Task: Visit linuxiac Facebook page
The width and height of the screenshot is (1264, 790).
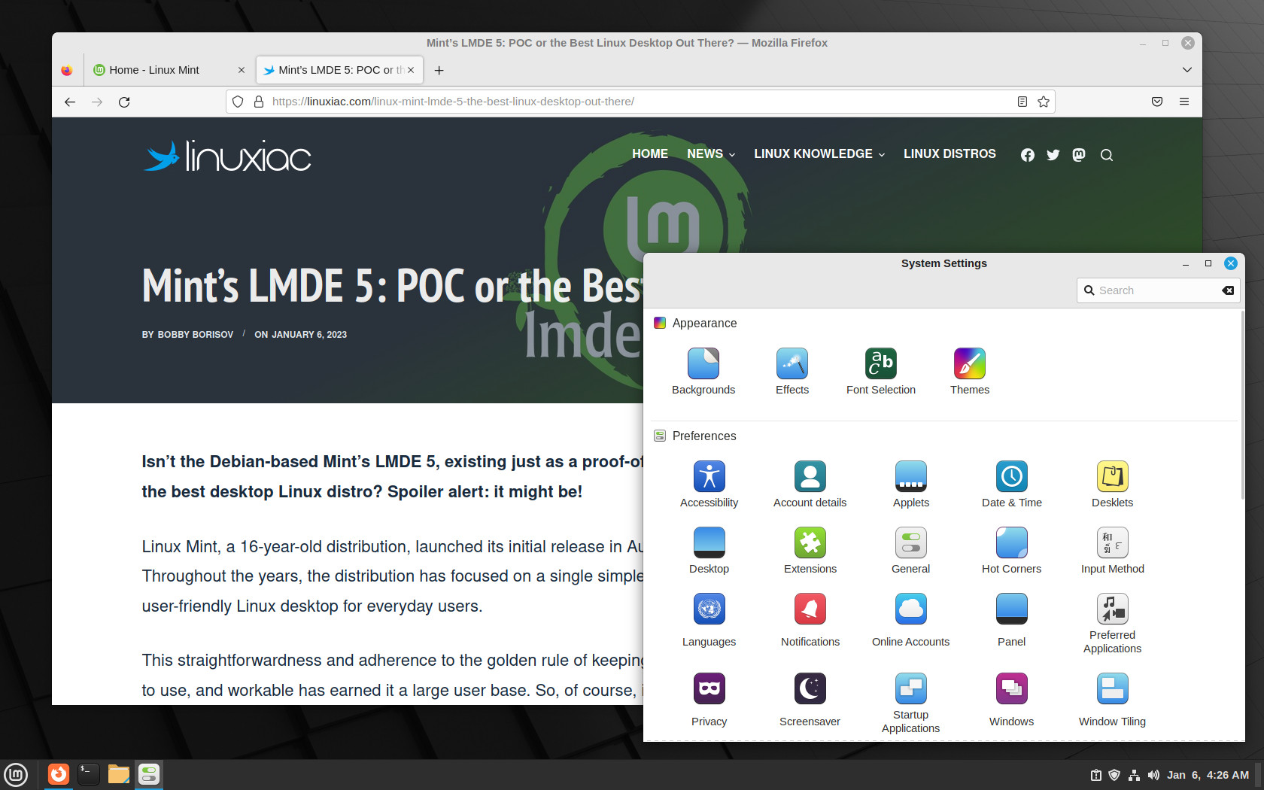Action: [x=1028, y=155]
